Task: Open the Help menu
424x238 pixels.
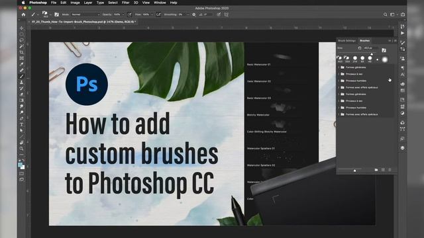Action: pyautogui.click(x=174, y=3)
